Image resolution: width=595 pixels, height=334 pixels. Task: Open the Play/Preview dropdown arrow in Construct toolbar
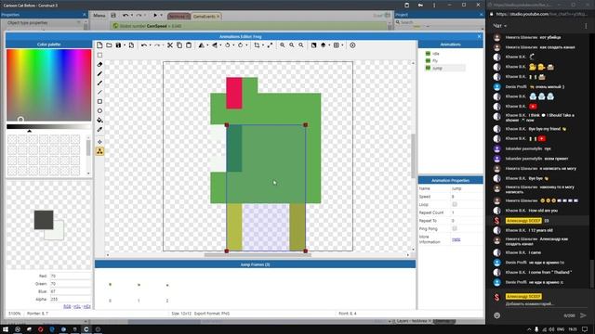(161, 16)
